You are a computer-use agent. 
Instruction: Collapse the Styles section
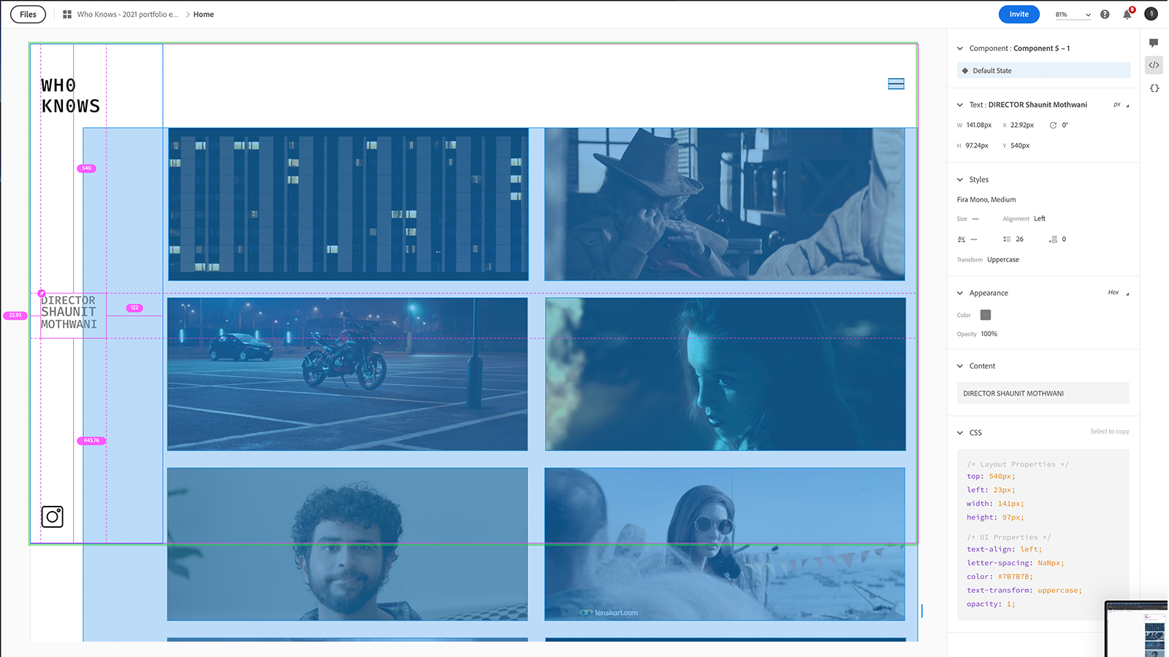point(960,180)
